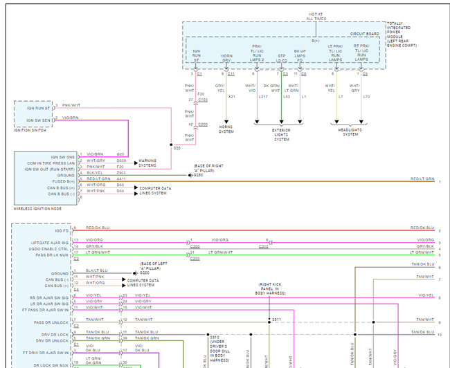Select the 'DR LOCK SW MUX' pin
Image resolution: width=450 pixels, height=368 pixels.
pyautogui.click(x=51, y=365)
